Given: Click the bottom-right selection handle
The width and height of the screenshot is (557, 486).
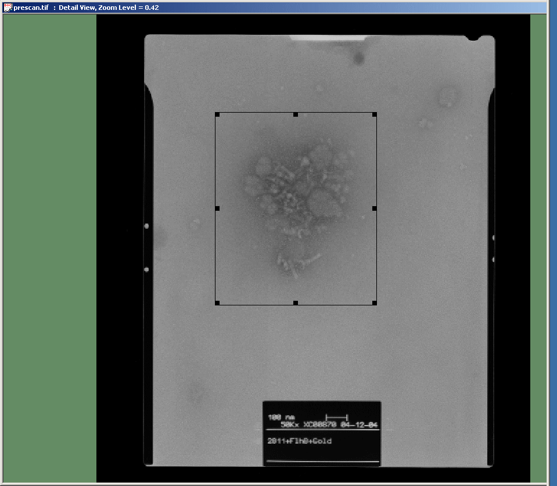Looking at the screenshot, I should click(374, 303).
